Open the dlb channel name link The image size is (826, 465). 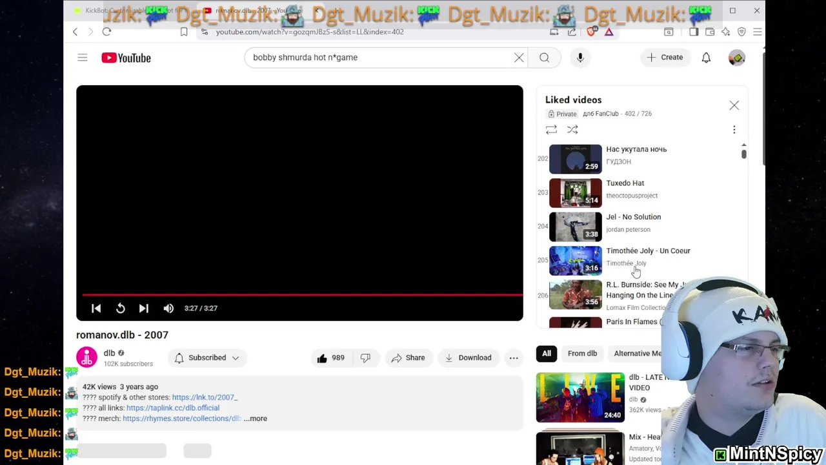click(x=109, y=353)
